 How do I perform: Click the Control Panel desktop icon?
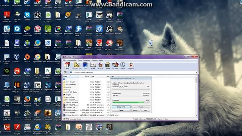pos(7,59)
